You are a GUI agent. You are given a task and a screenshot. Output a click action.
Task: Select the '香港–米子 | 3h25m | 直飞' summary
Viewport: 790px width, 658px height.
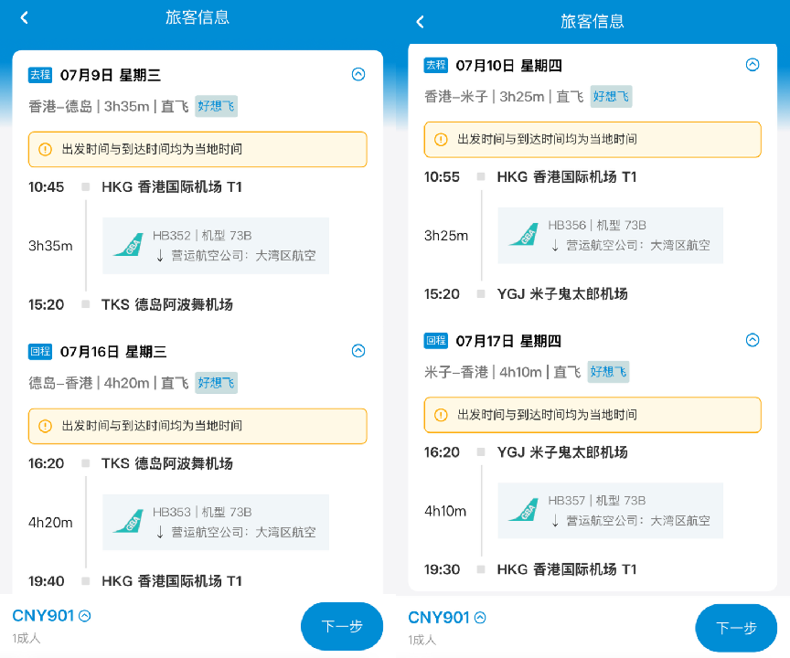tap(504, 97)
